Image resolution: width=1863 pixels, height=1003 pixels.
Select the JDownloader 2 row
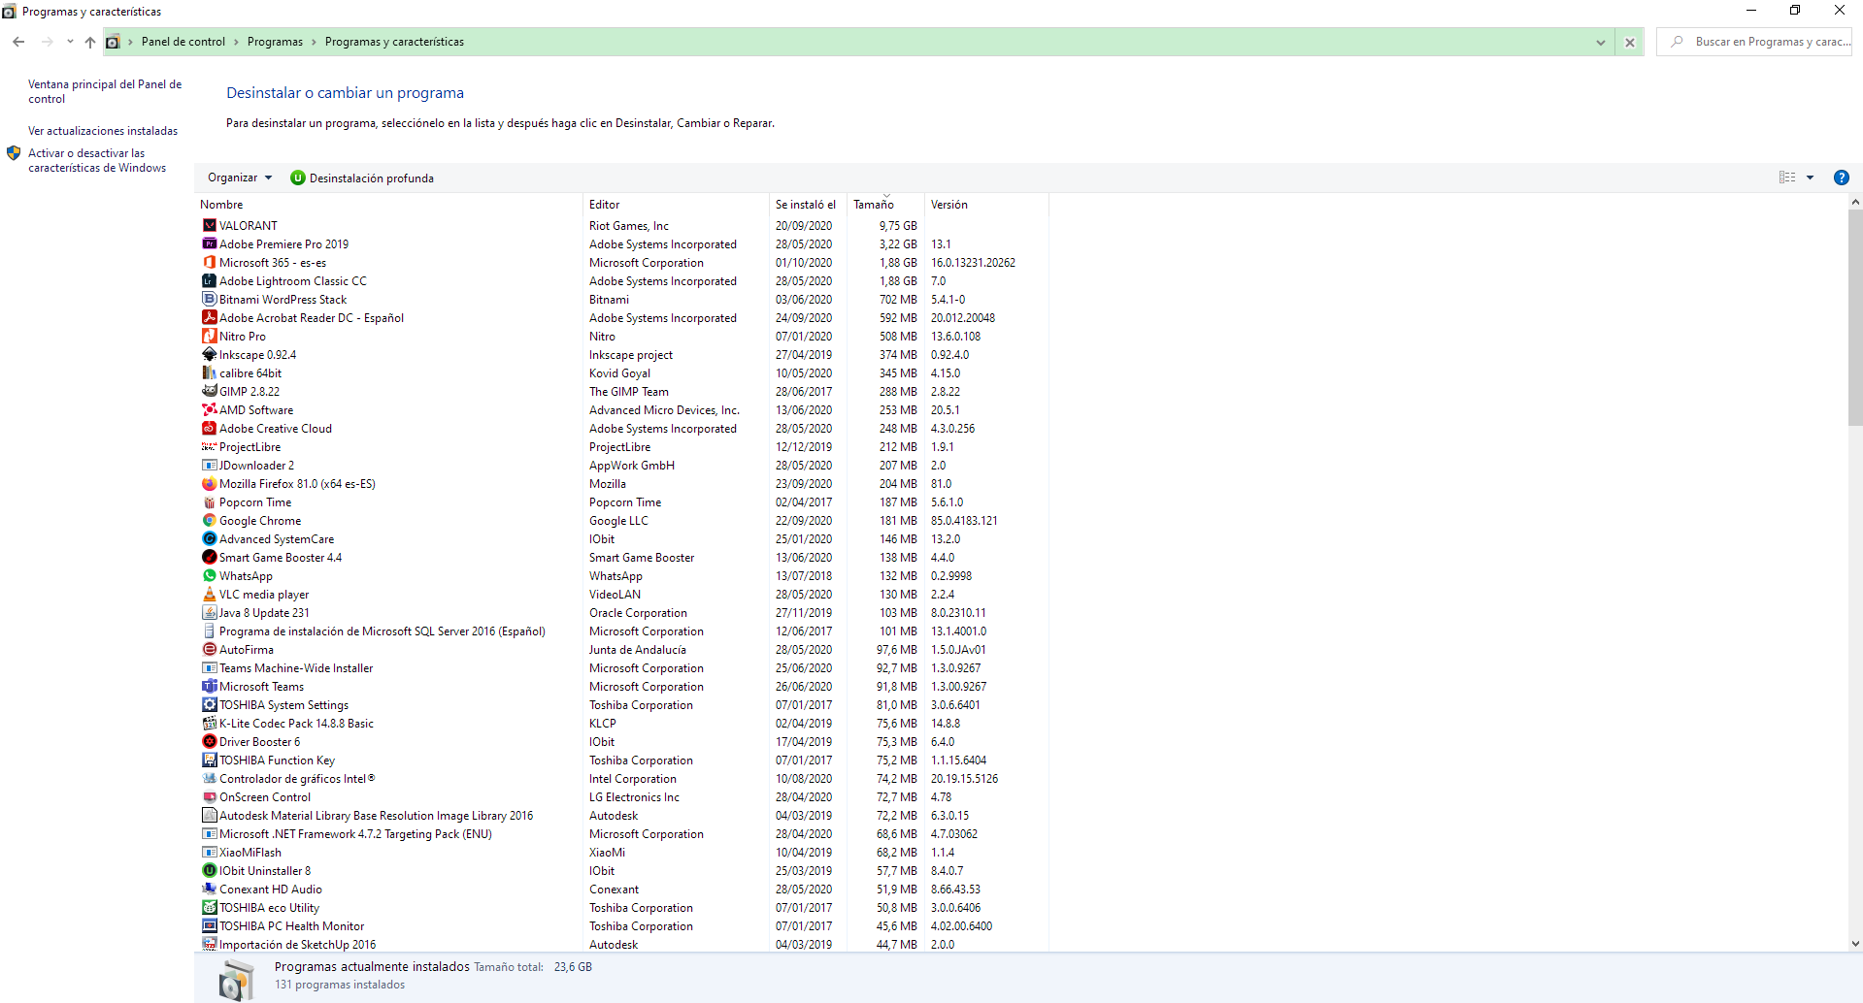[x=622, y=465]
